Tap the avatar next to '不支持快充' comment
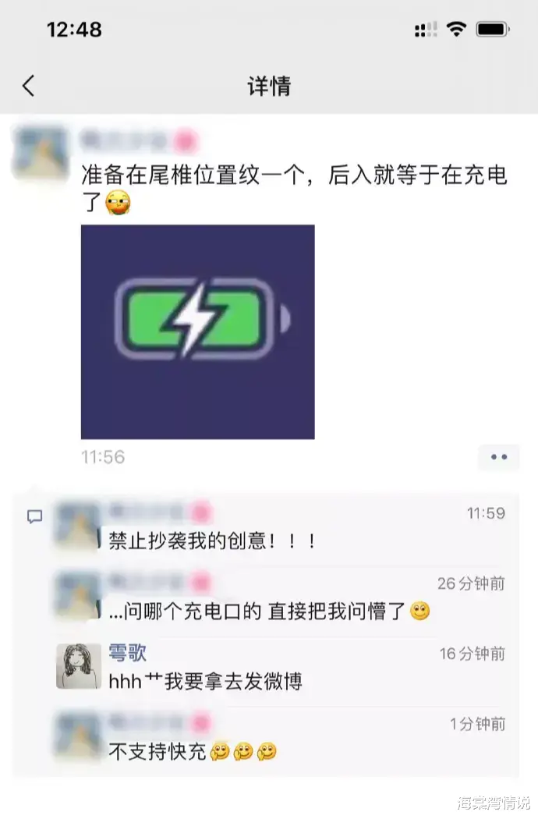Screen dimensions: 538x819 point(78,736)
